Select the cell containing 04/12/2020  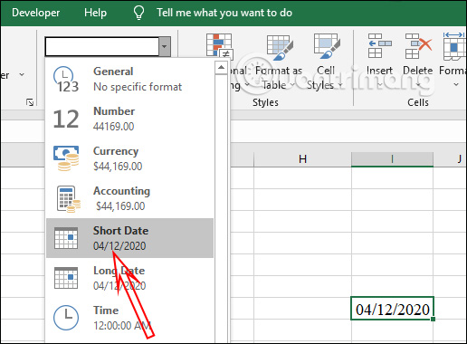(x=392, y=309)
